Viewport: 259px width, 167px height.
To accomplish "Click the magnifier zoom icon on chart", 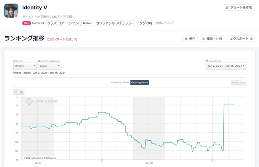I will click(x=21, y=92).
